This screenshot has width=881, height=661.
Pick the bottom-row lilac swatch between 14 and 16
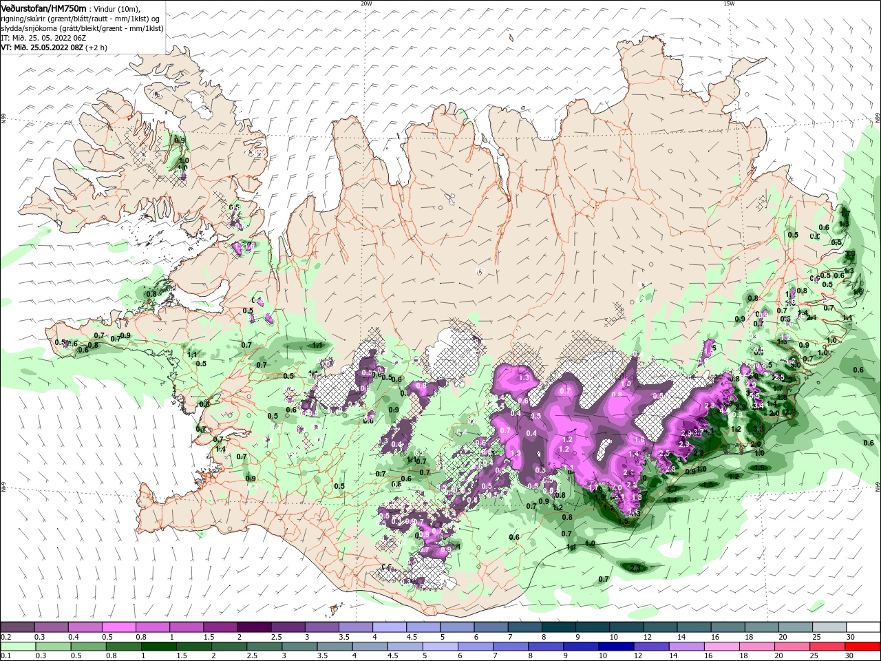[x=686, y=647]
